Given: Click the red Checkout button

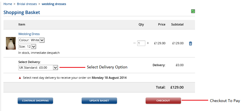Looking at the screenshot, I should [x=163, y=101].
